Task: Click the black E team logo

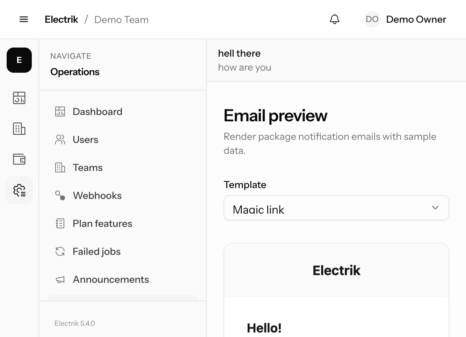Action: [x=19, y=60]
